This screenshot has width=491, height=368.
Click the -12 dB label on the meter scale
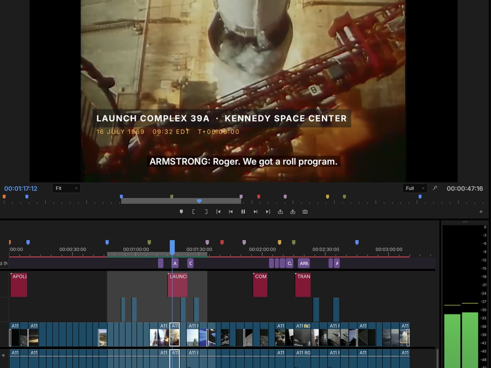pyautogui.click(x=484, y=260)
